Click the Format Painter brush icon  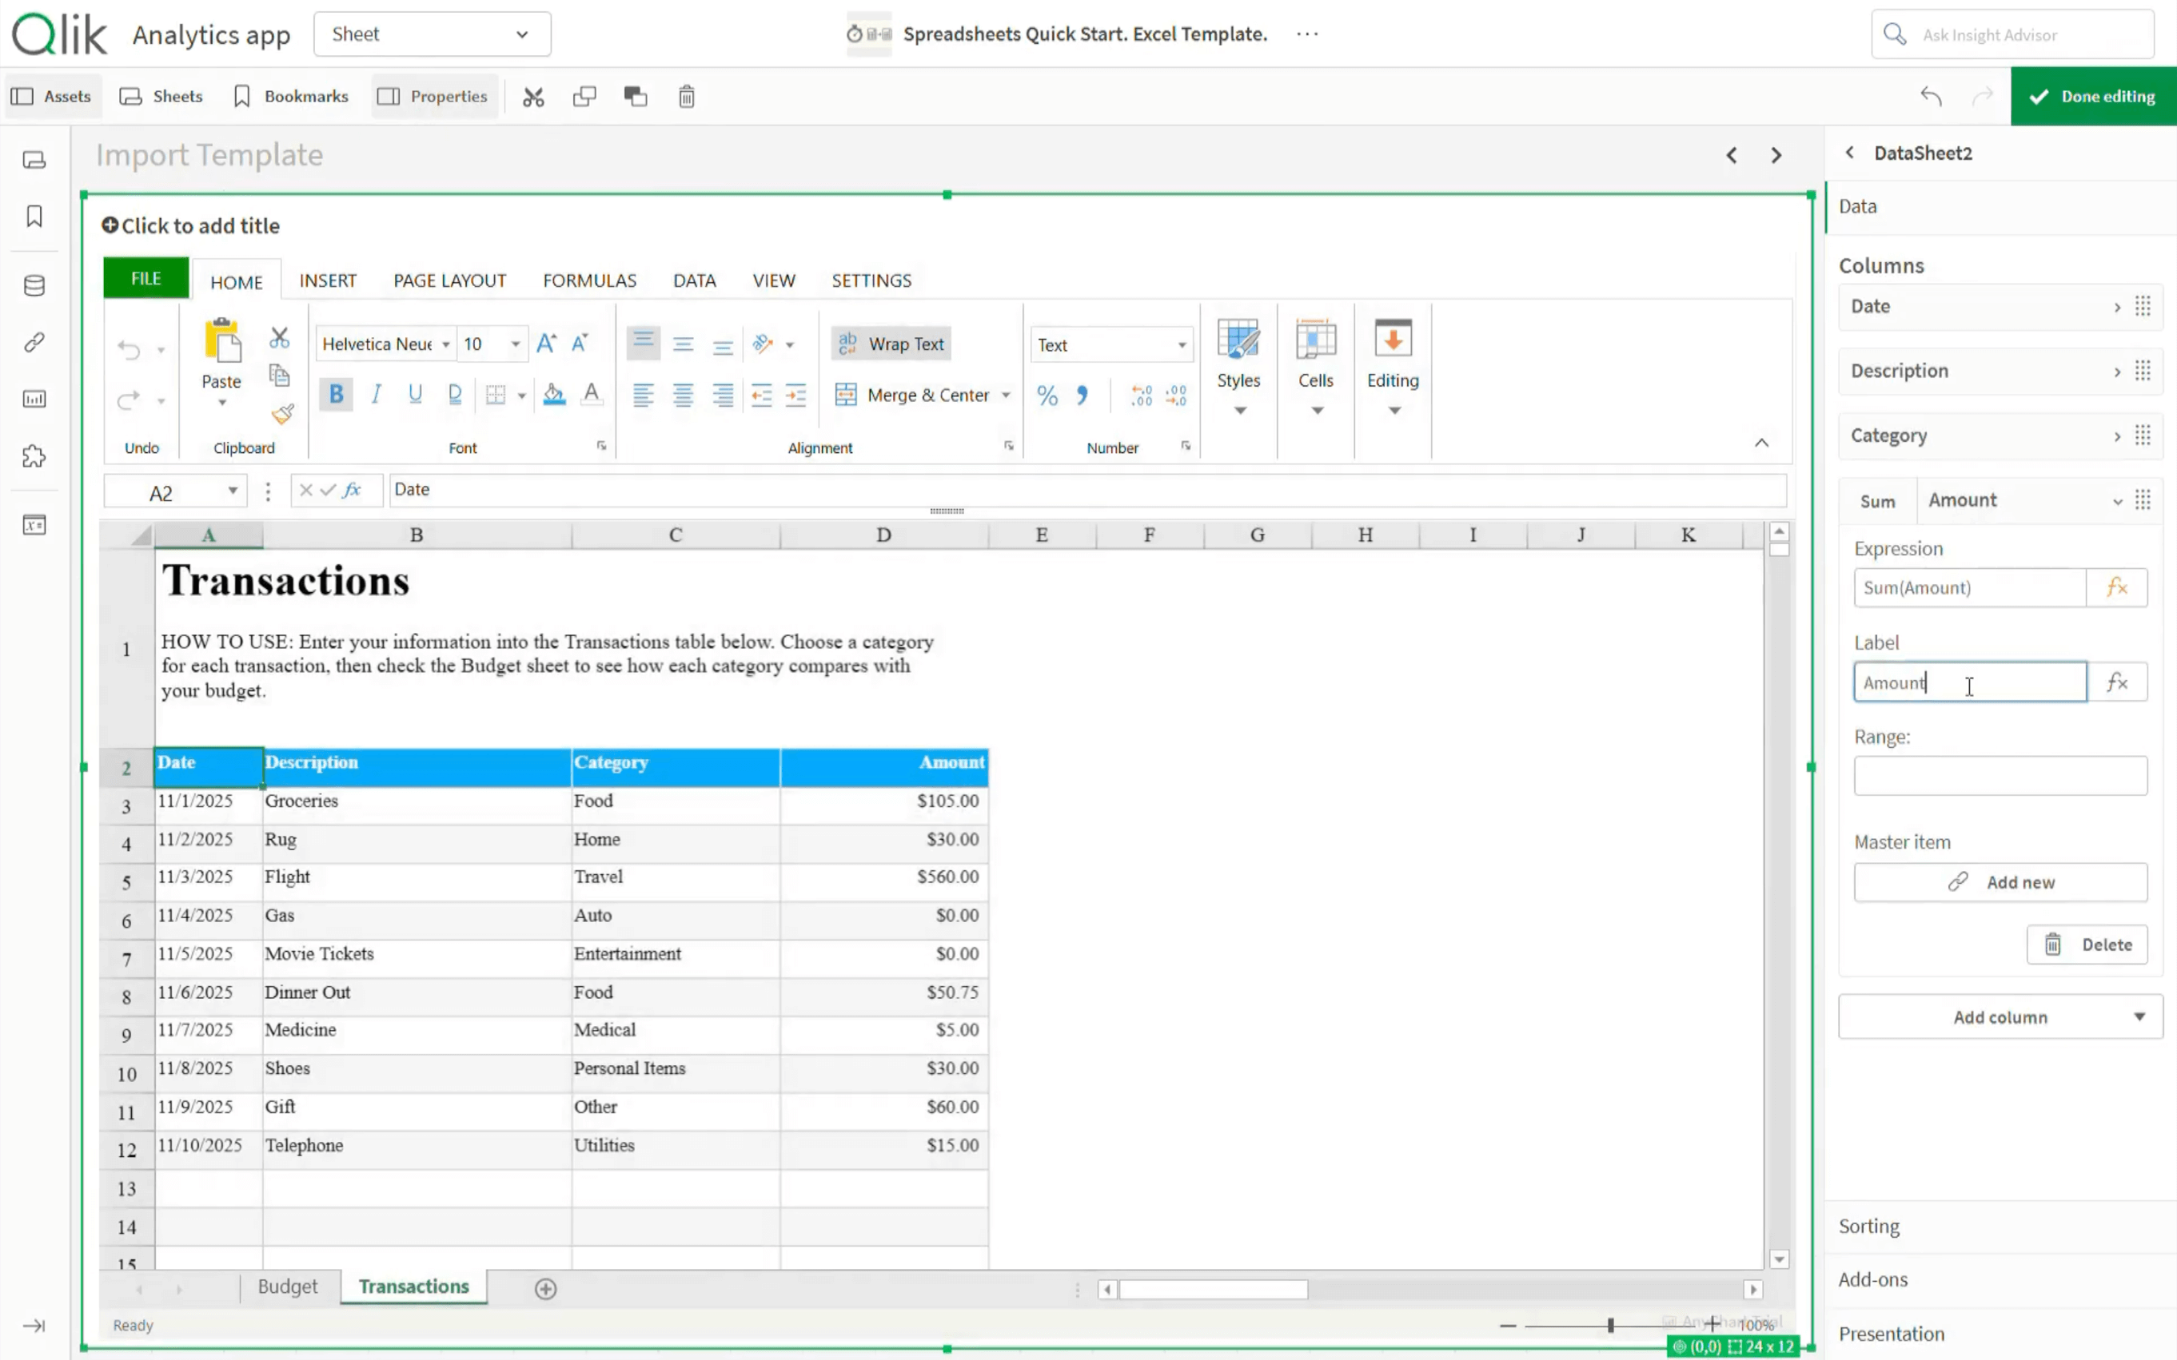281,415
